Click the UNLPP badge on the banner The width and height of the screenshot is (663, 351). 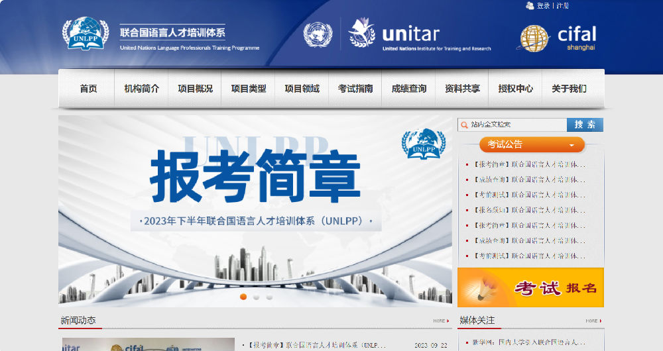coord(423,144)
